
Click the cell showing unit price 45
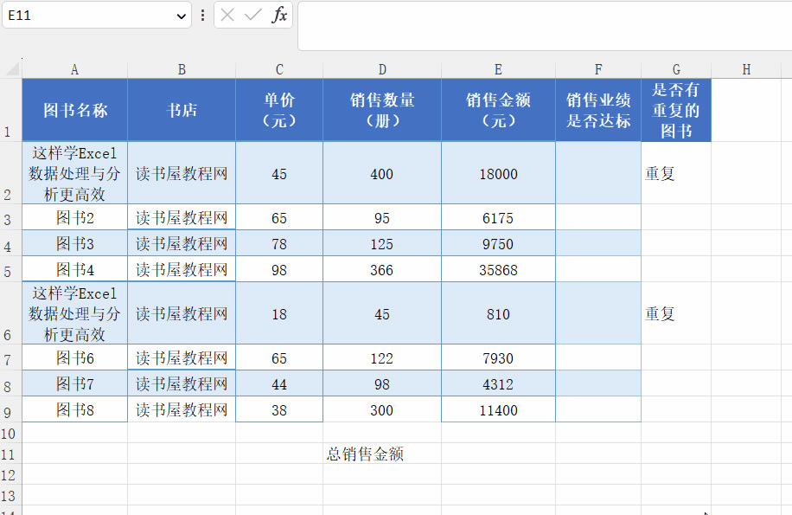278,173
